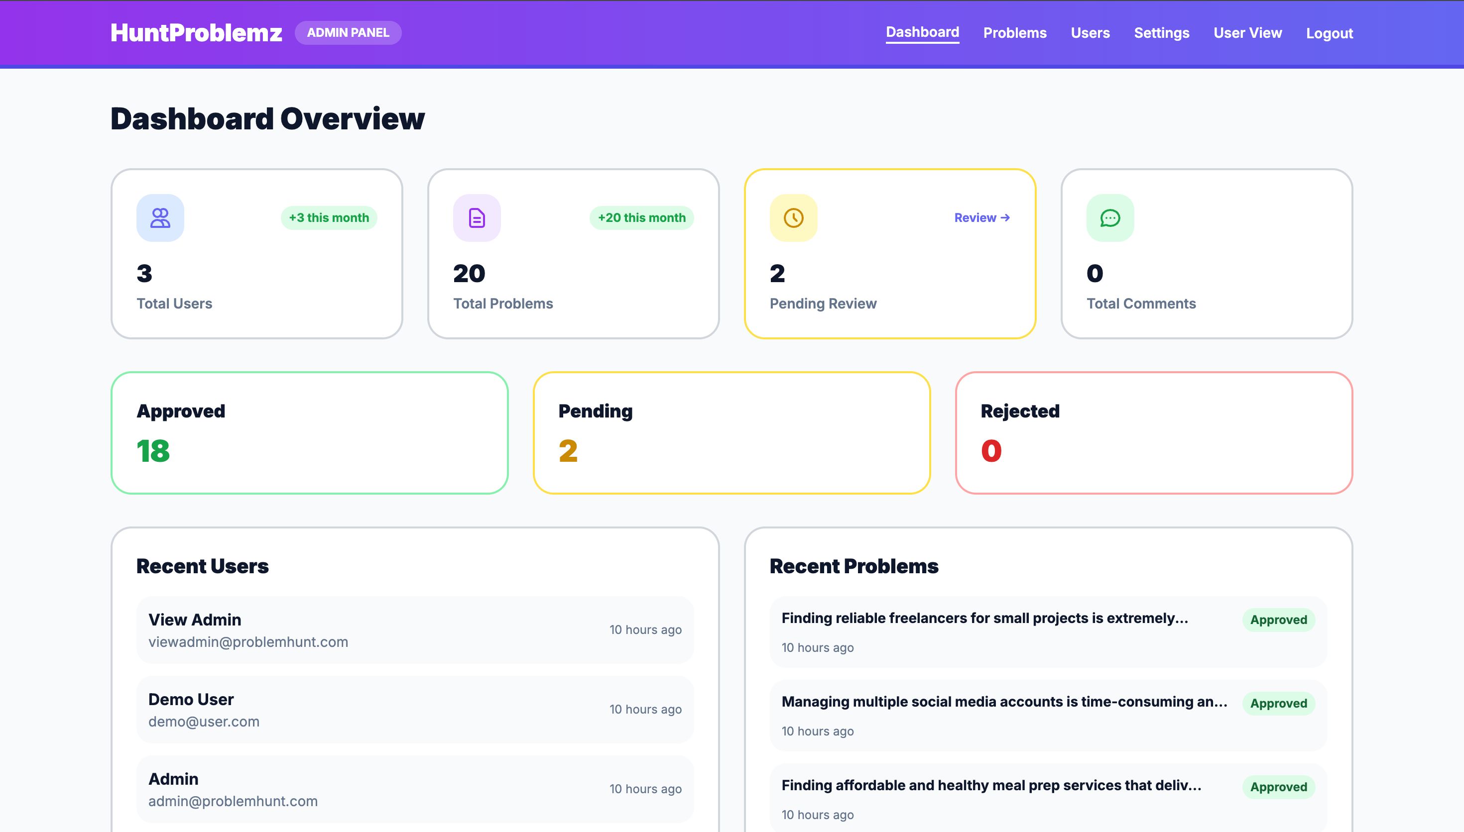The image size is (1464, 832).
Task: Open the Settings nav item
Action: coord(1161,33)
